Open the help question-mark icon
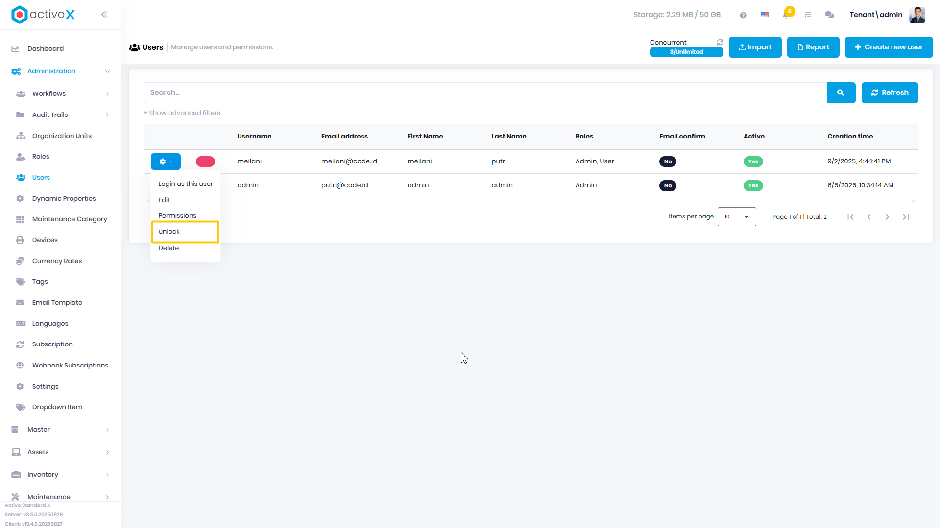Screen dimensions: 940x528 coord(743,15)
